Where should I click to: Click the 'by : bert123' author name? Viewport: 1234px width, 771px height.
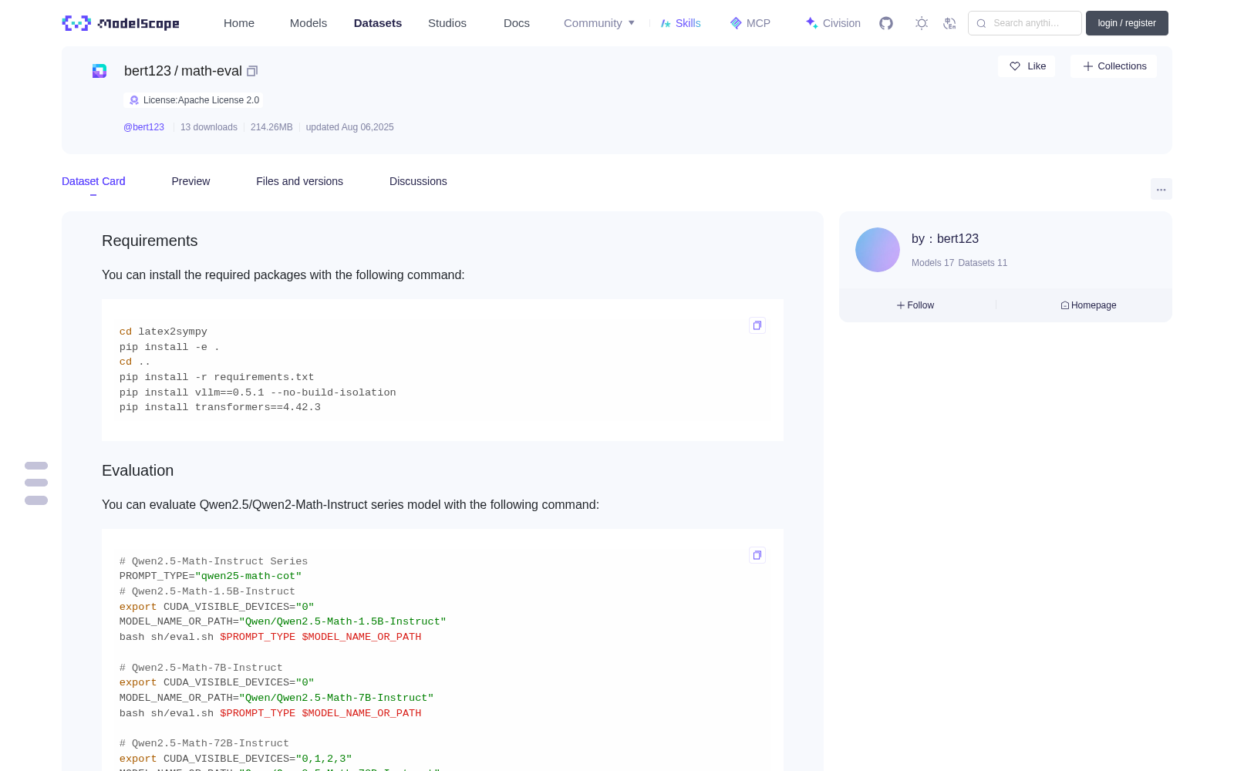pyautogui.click(x=945, y=239)
